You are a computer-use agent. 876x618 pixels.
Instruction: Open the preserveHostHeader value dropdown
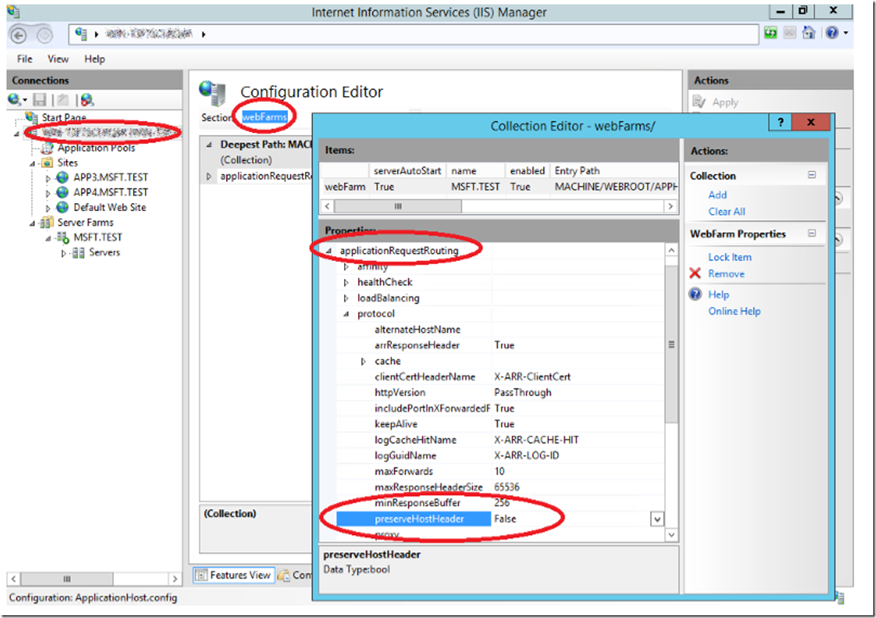pos(657,519)
